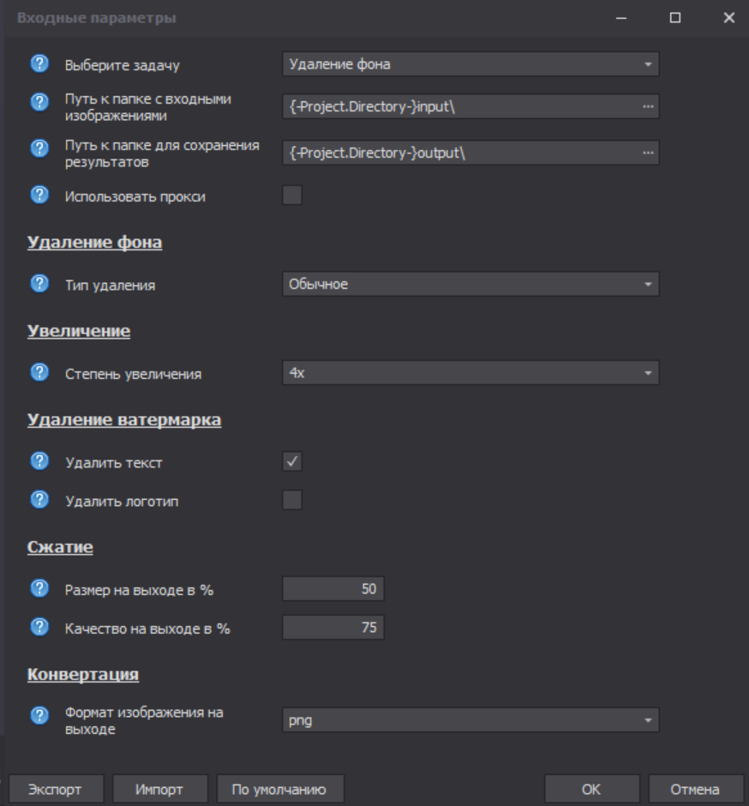749x806 pixels.
Task: Click help icon for "Степень увеличения"
Action: [39, 373]
